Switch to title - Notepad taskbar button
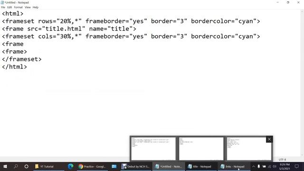 [x=201, y=166]
